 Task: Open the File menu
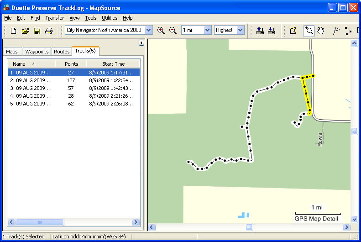coord(8,18)
